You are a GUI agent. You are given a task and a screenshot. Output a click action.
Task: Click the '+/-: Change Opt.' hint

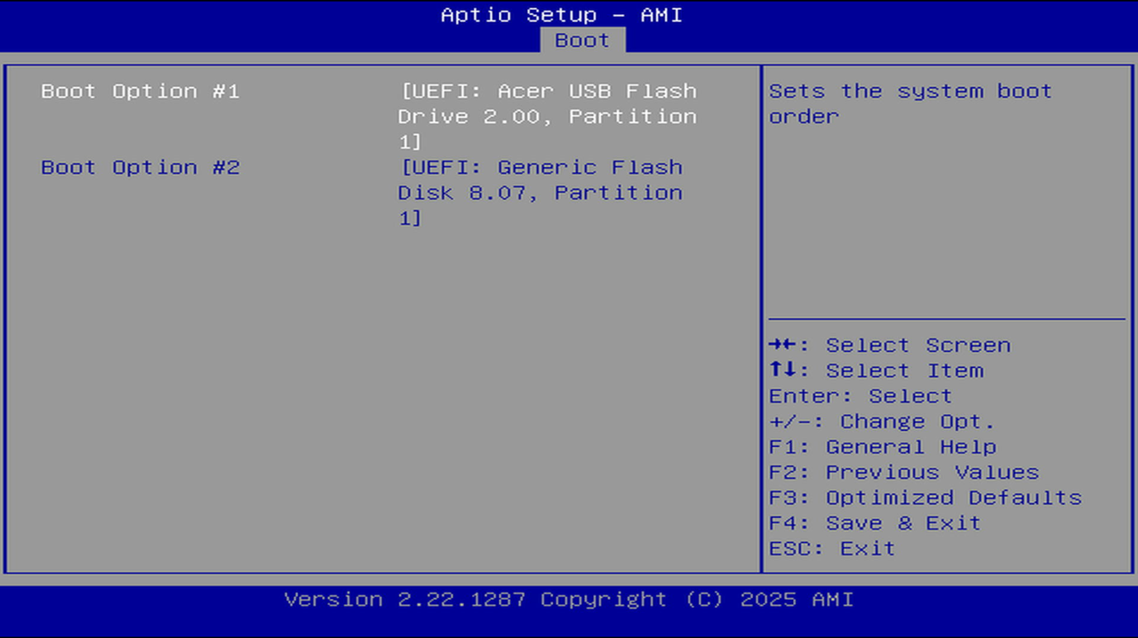pos(882,421)
